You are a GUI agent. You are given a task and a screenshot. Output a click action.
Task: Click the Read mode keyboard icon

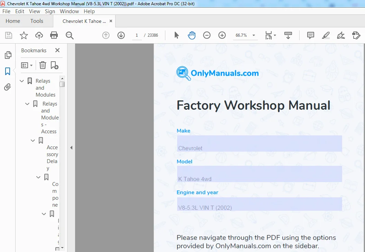[x=288, y=35]
